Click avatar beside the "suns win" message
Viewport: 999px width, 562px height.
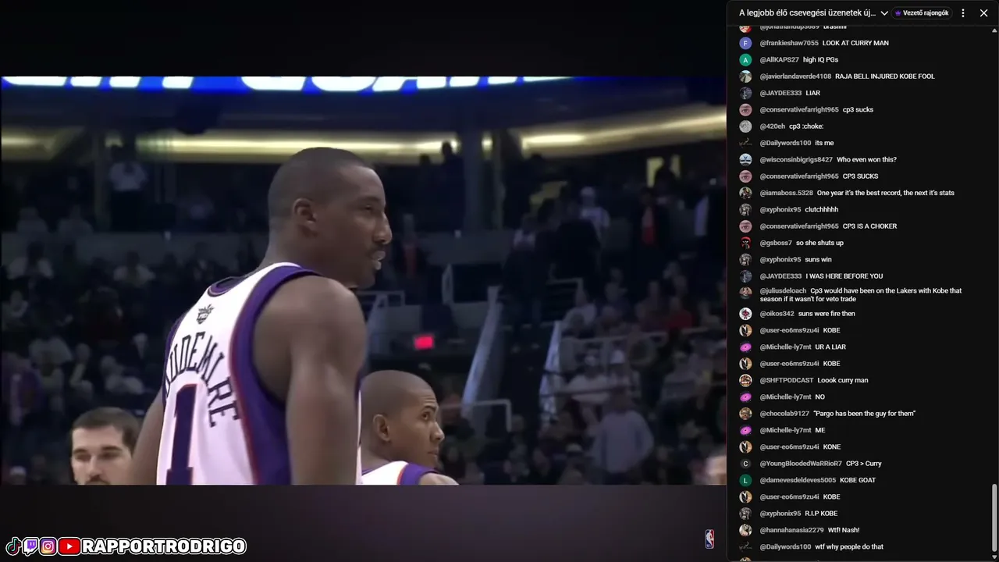coord(745,260)
